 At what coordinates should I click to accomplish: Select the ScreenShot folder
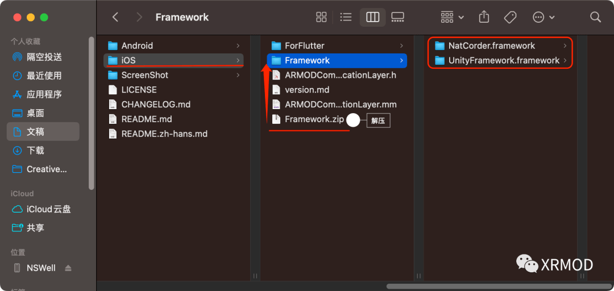[x=173, y=75]
